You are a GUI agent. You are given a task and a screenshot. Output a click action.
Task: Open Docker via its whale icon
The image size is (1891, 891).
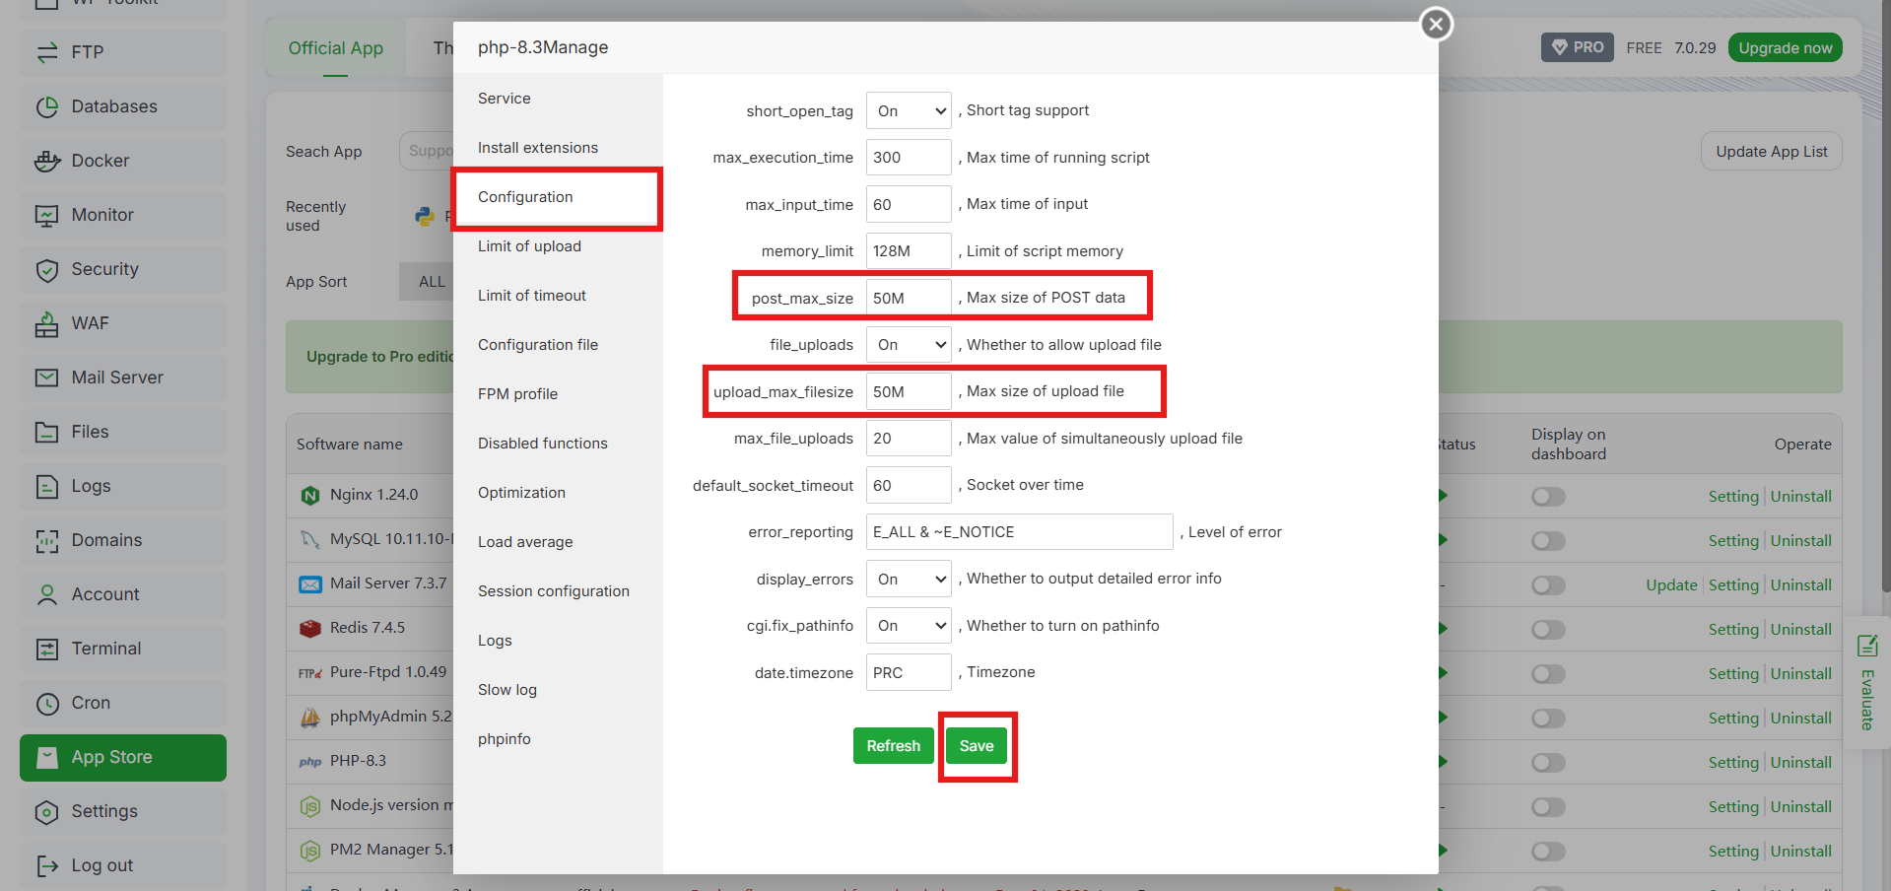tap(47, 161)
